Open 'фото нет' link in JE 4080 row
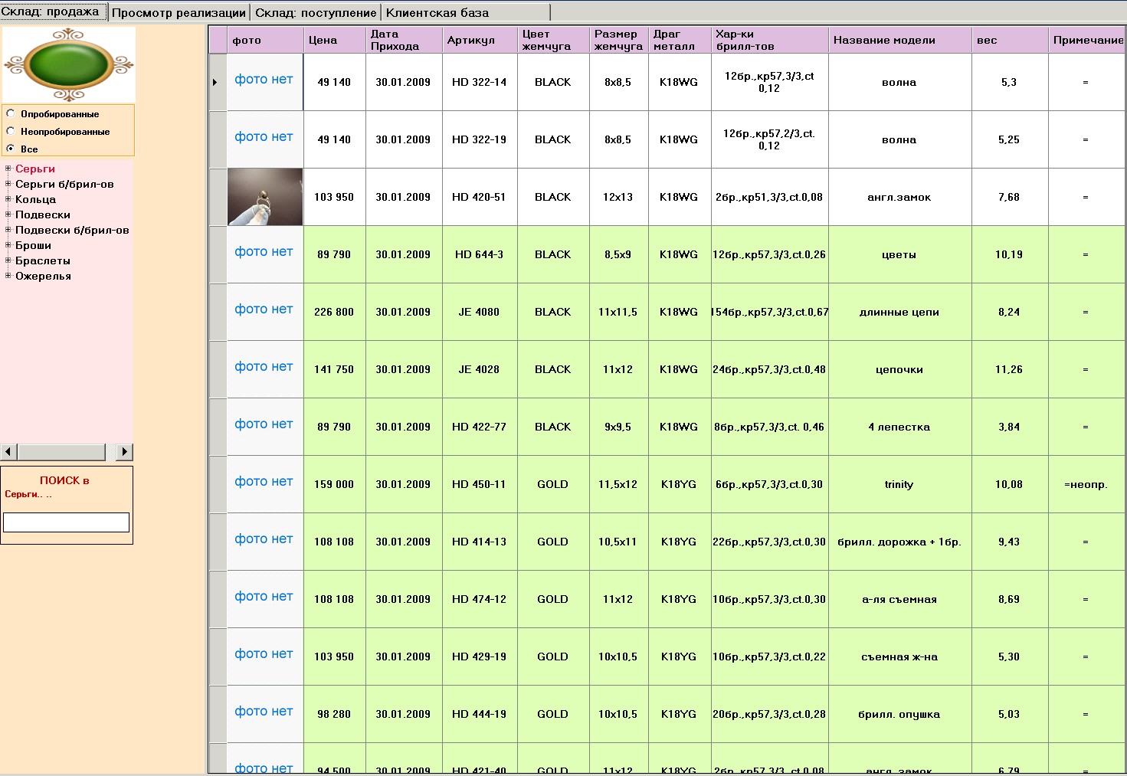This screenshot has height=776, width=1127. coord(264,309)
